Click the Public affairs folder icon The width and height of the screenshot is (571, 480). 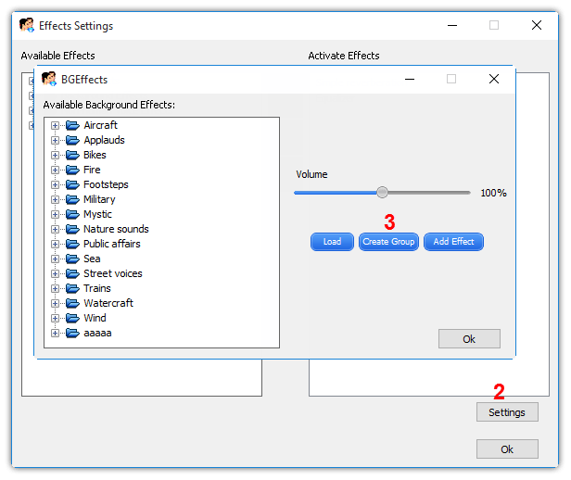[x=72, y=244]
